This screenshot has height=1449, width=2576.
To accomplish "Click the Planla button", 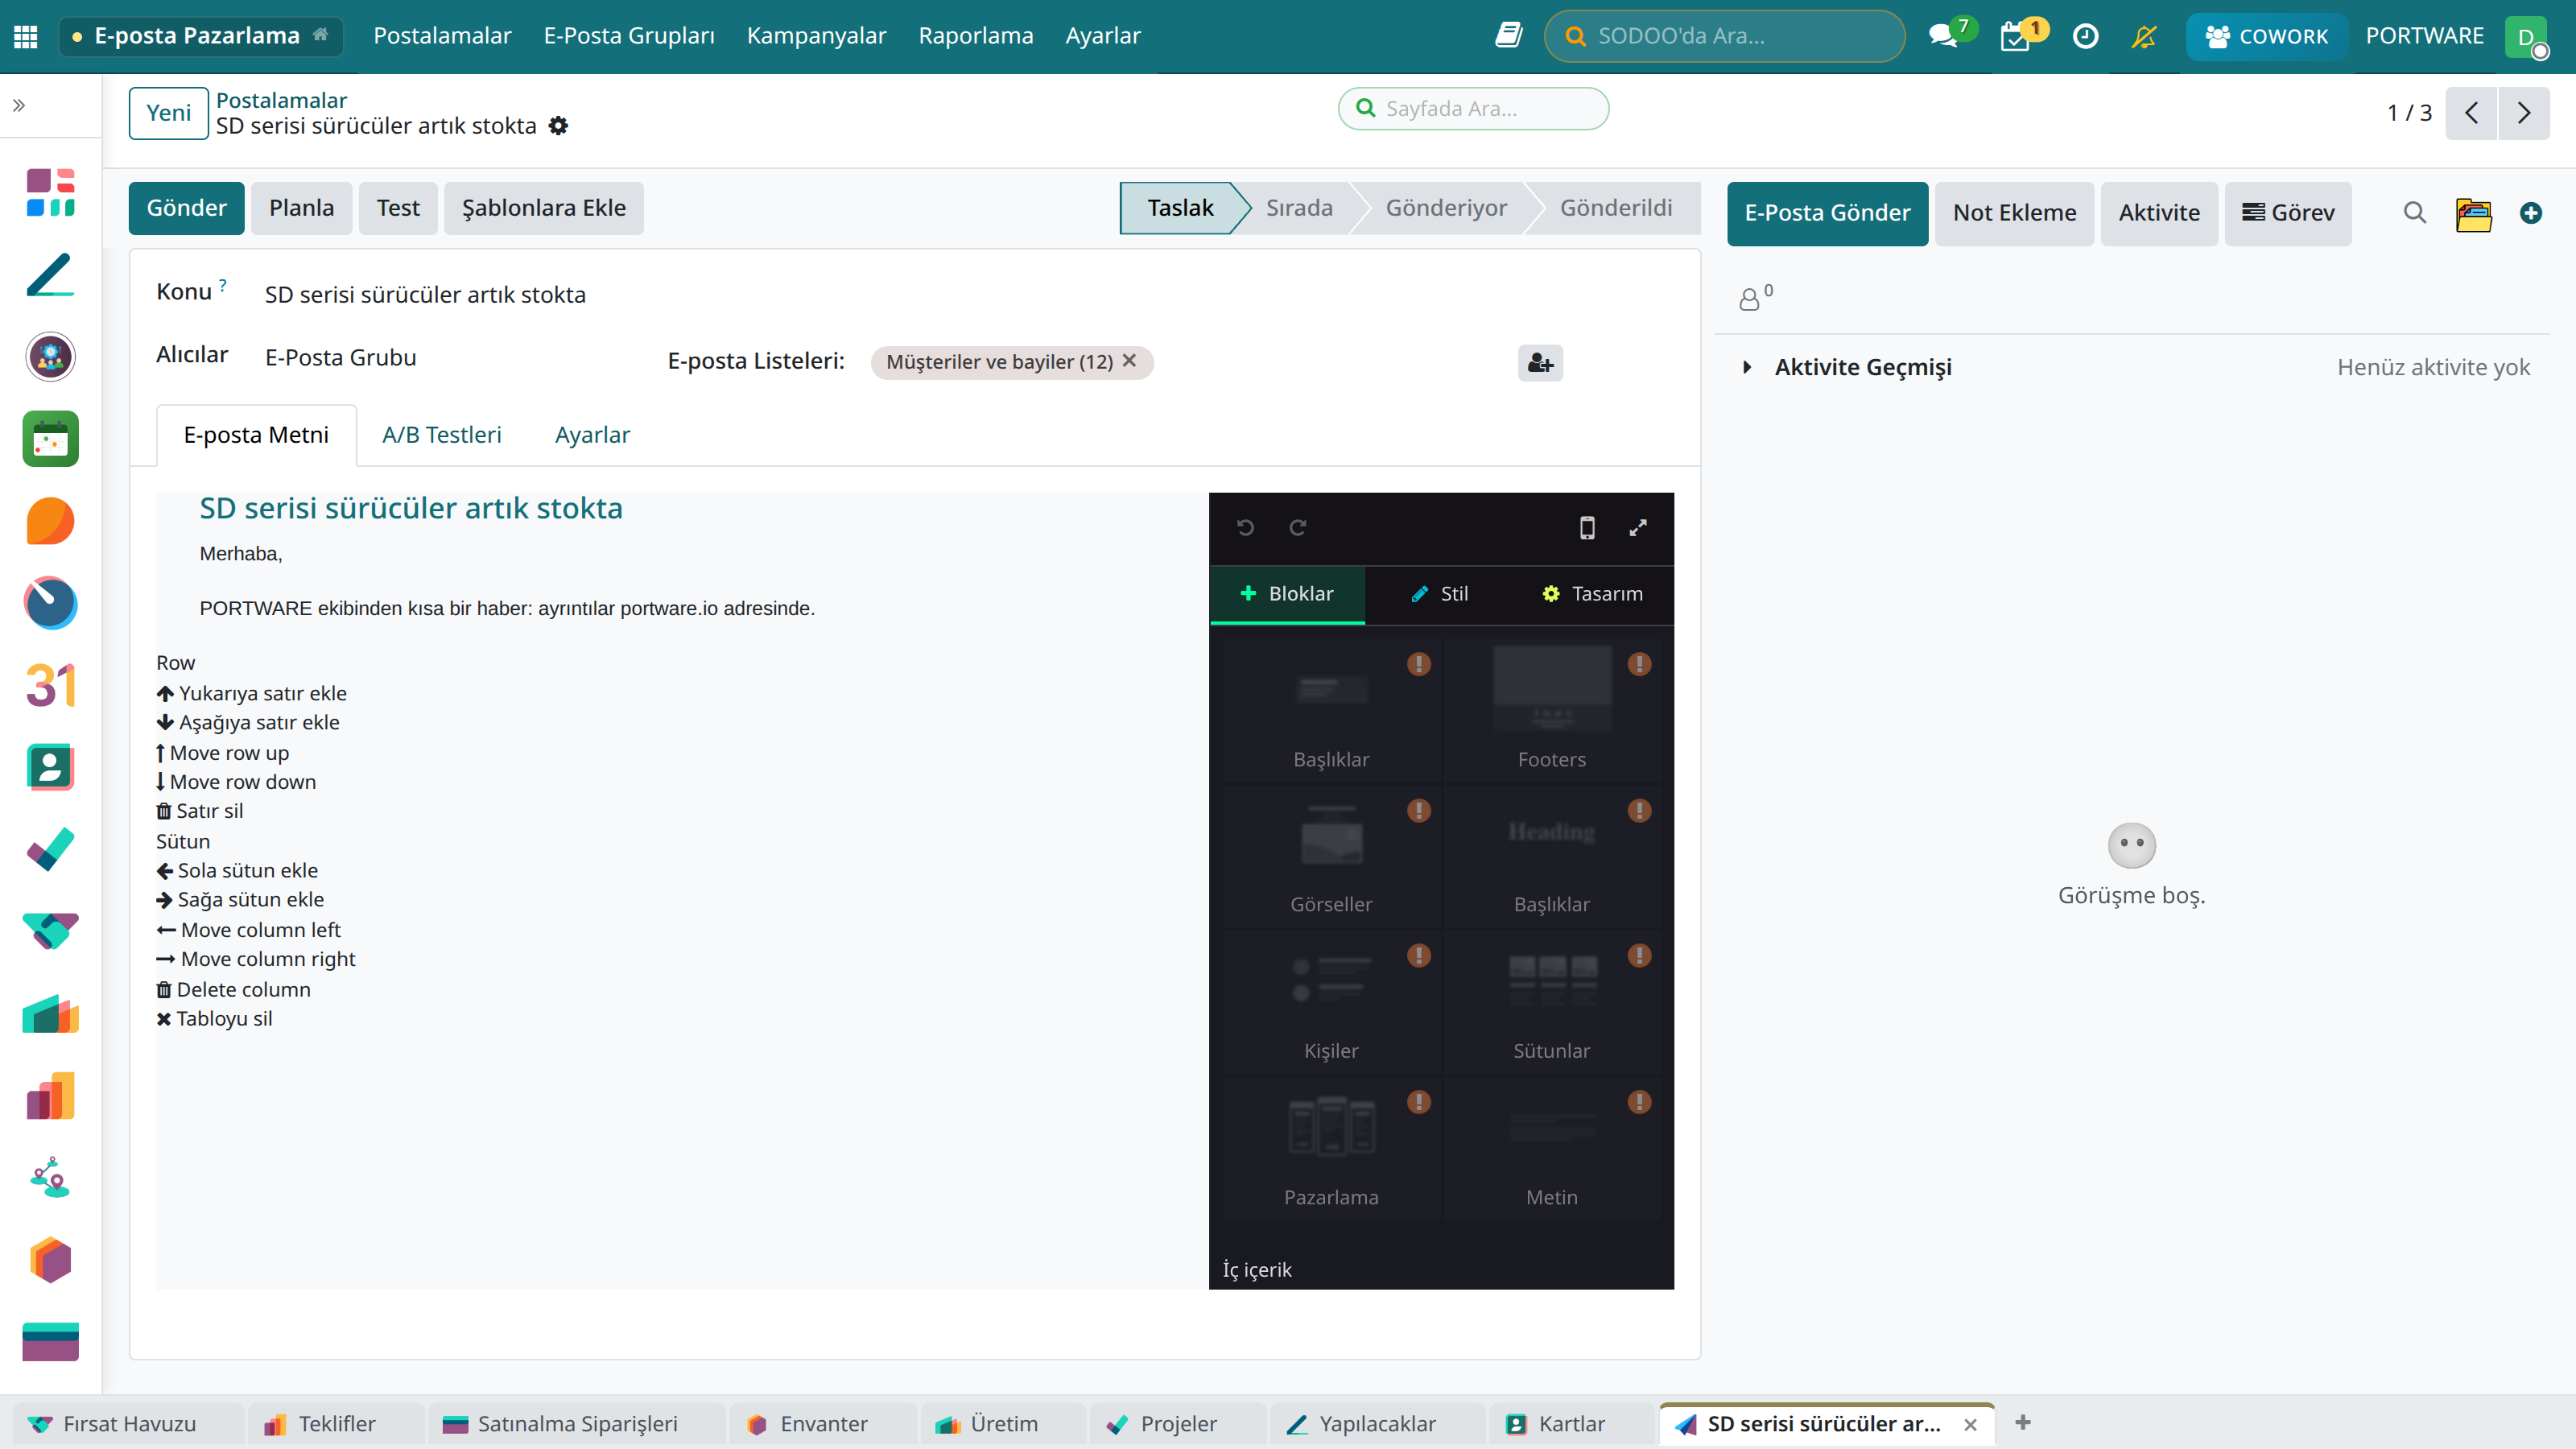I will pyautogui.click(x=301, y=208).
